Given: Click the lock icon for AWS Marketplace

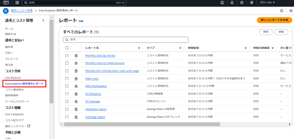Looking at the screenshot, I should 76,86.
